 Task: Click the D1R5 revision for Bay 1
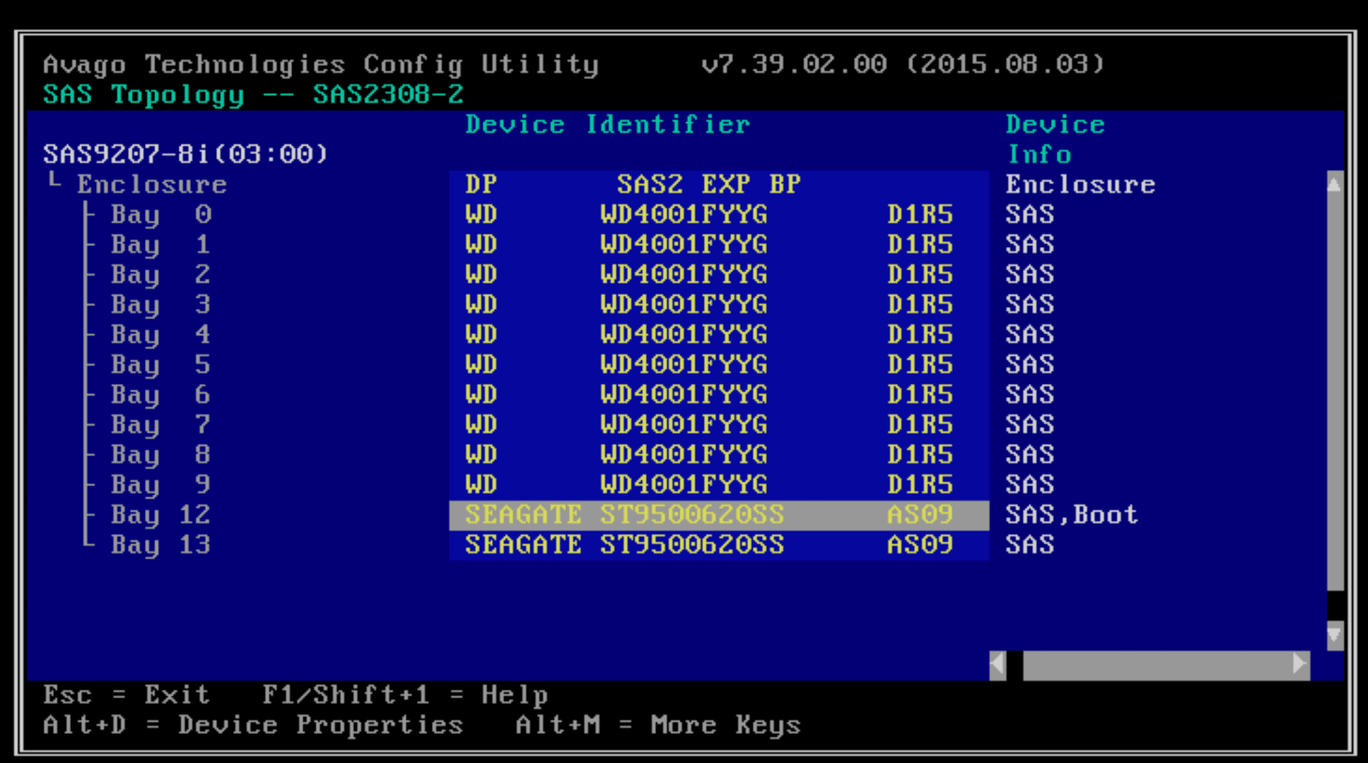click(x=920, y=245)
